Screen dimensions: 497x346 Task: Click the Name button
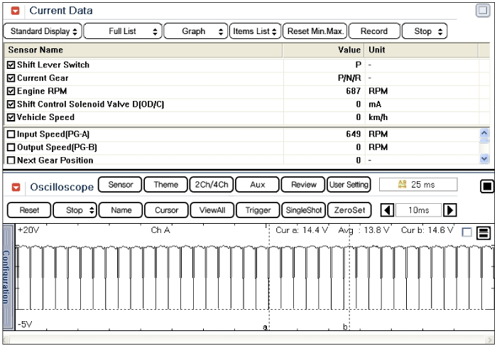point(121,210)
